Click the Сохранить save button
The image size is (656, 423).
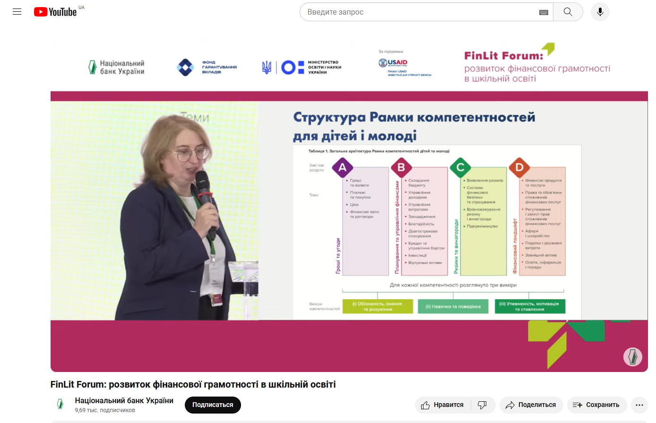(597, 405)
